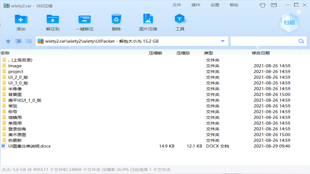Viewport: 310px width, 174px height.
Task: Click the archive path address field
Action: click(132, 41)
